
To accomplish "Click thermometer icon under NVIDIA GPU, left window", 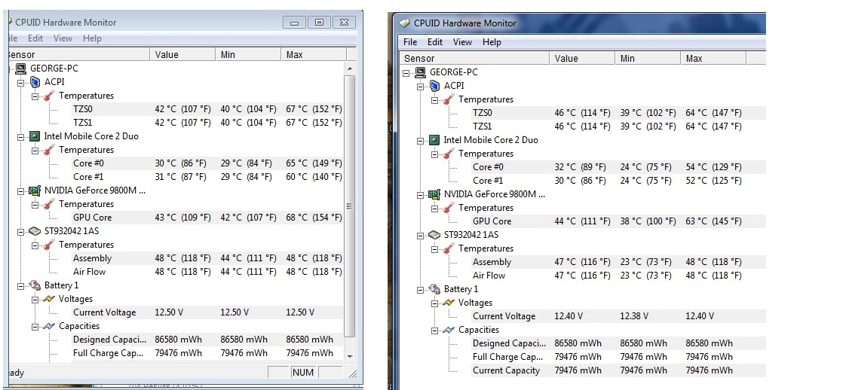I will click(x=49, y=204).
